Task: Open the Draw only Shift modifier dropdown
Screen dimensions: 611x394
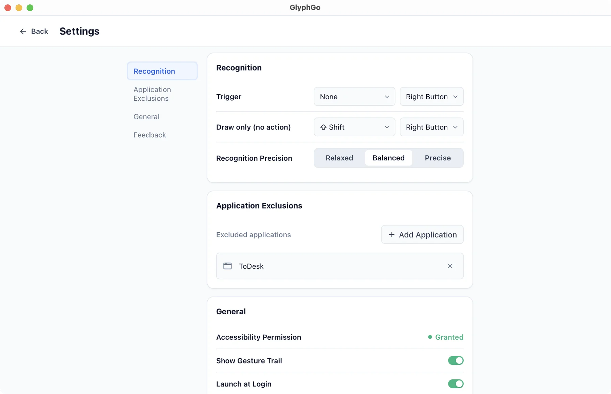Action: 354,127
